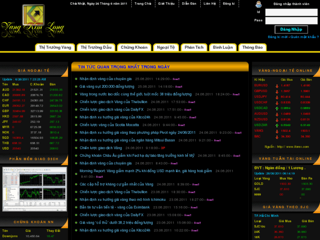Click the Giá Ngoại Tệ panel header
The height and width of the screenshot is (240, 320).
[34, 70]
